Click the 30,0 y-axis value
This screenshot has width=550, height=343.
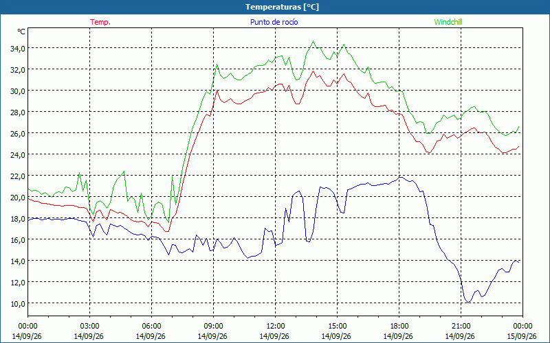tap(18, 91)
